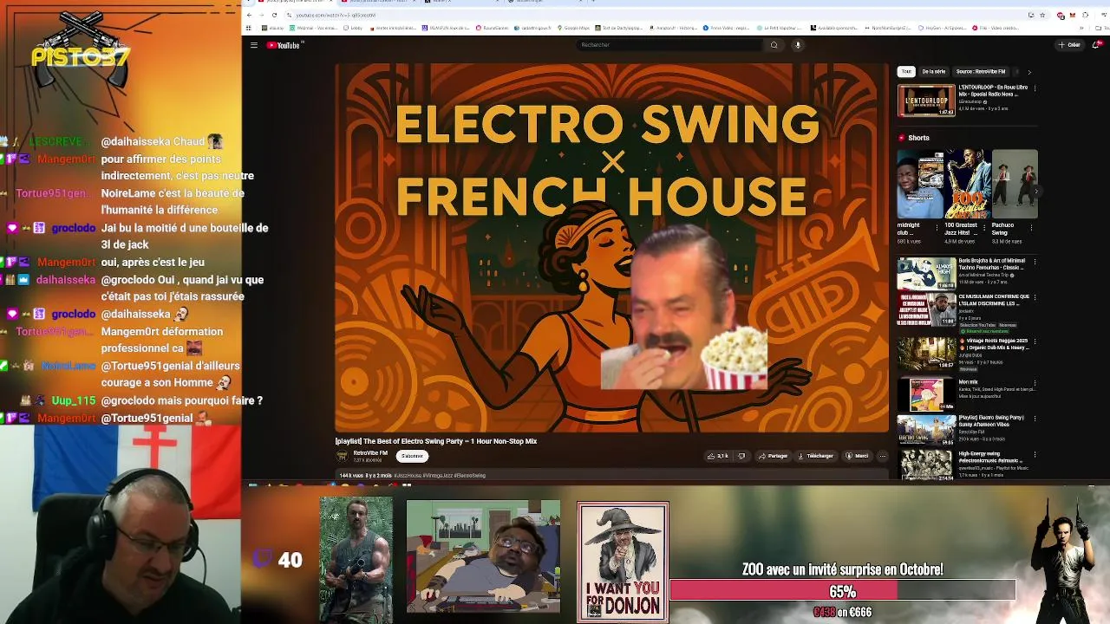Open options for Mon mix

tap(1035, 382)
